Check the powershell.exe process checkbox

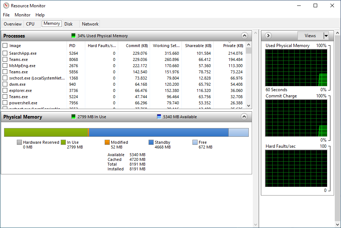click(5, 103)
